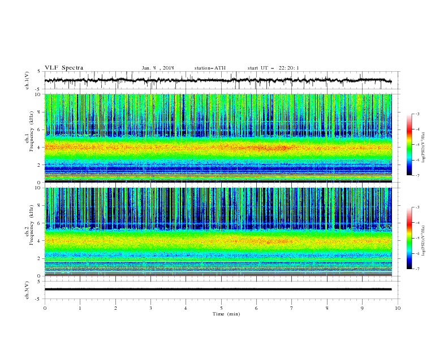
Task: Select the log(PSD) label beside ch.2 colorbar
Action: coord(424,241)
